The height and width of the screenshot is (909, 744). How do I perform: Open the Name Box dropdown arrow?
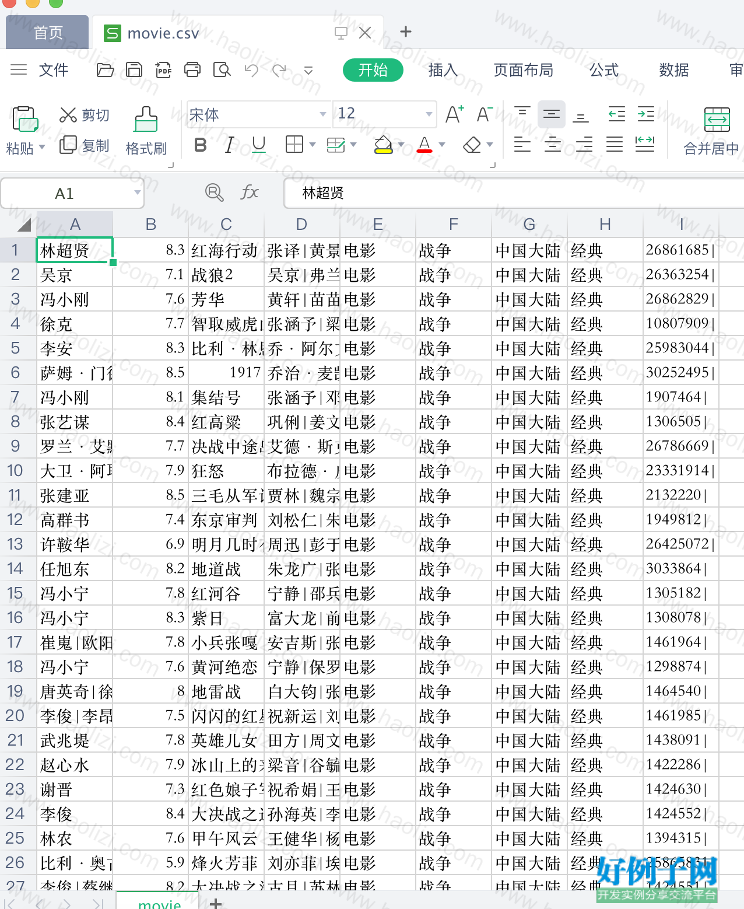[x=137, y=193]
